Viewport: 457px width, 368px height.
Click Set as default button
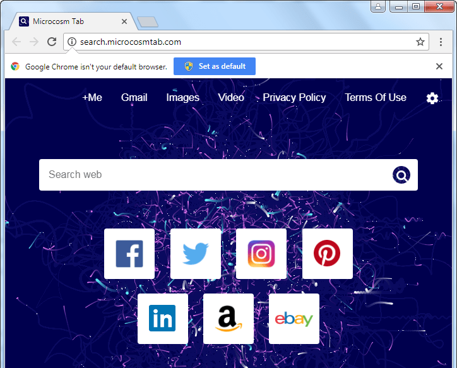click(215, 66)
